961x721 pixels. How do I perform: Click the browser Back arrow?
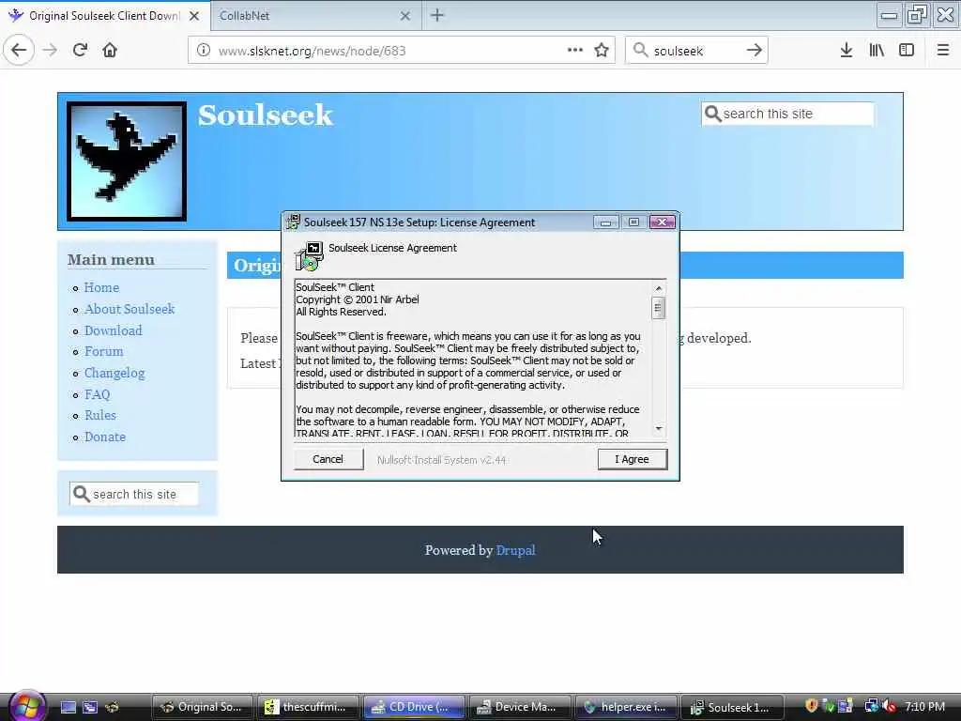(x=19, y=51)
